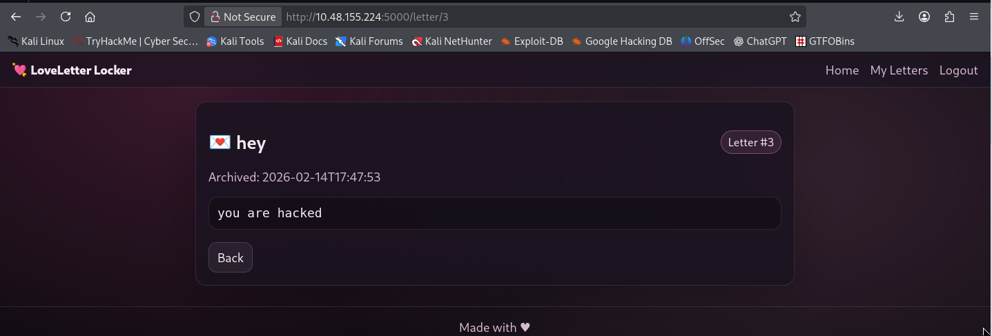Viewport: 992px width, 336px height.
Task: Log out of LoveLetter Locker
Action: 958,70
